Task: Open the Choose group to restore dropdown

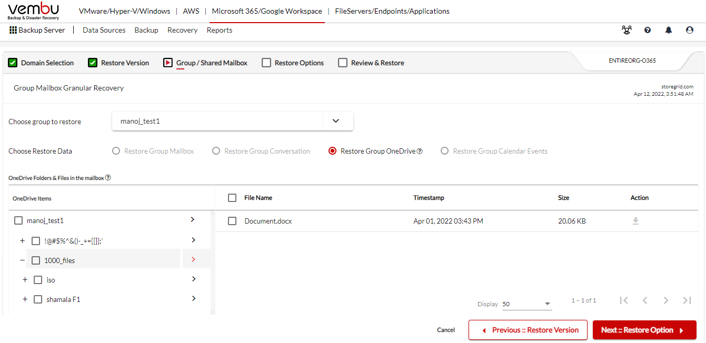Action: pyautogui.click(x=233, y=121)
